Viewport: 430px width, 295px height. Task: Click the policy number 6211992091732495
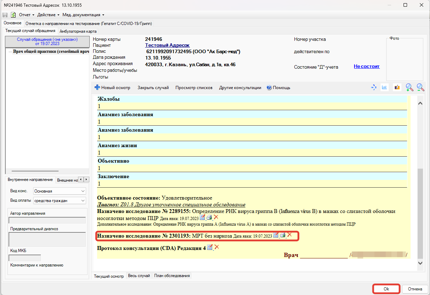(169, 51)
